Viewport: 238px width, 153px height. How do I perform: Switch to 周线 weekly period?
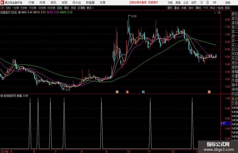tap(66, 8)
